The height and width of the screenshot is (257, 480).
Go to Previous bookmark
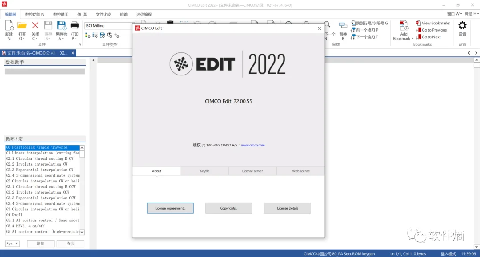click(x=432, y=30)
